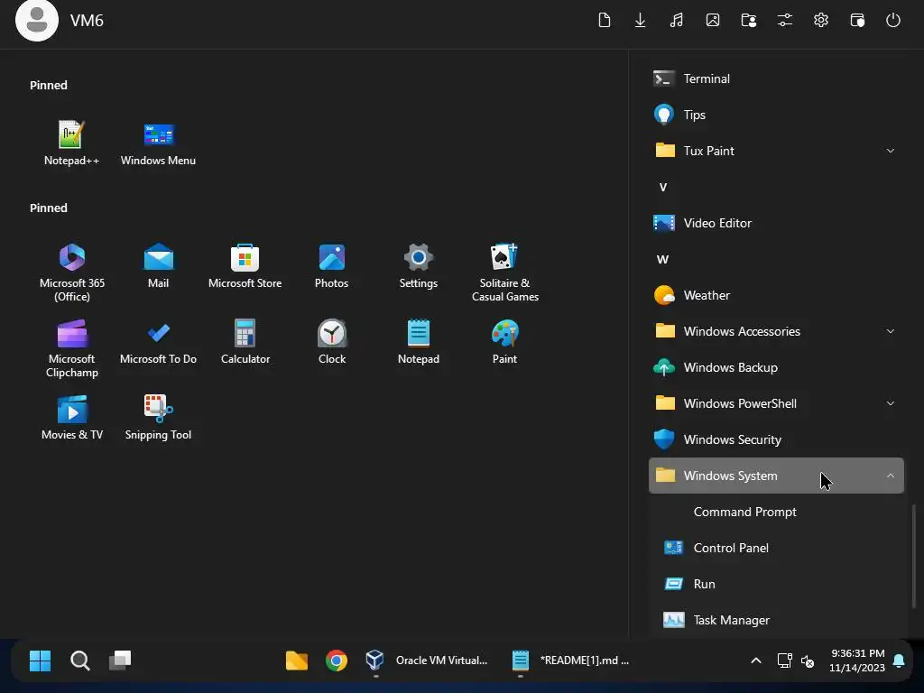The width and height of the screenshot is (924, 693).
Task: Open the Mail app
Action: click(158, 266)
